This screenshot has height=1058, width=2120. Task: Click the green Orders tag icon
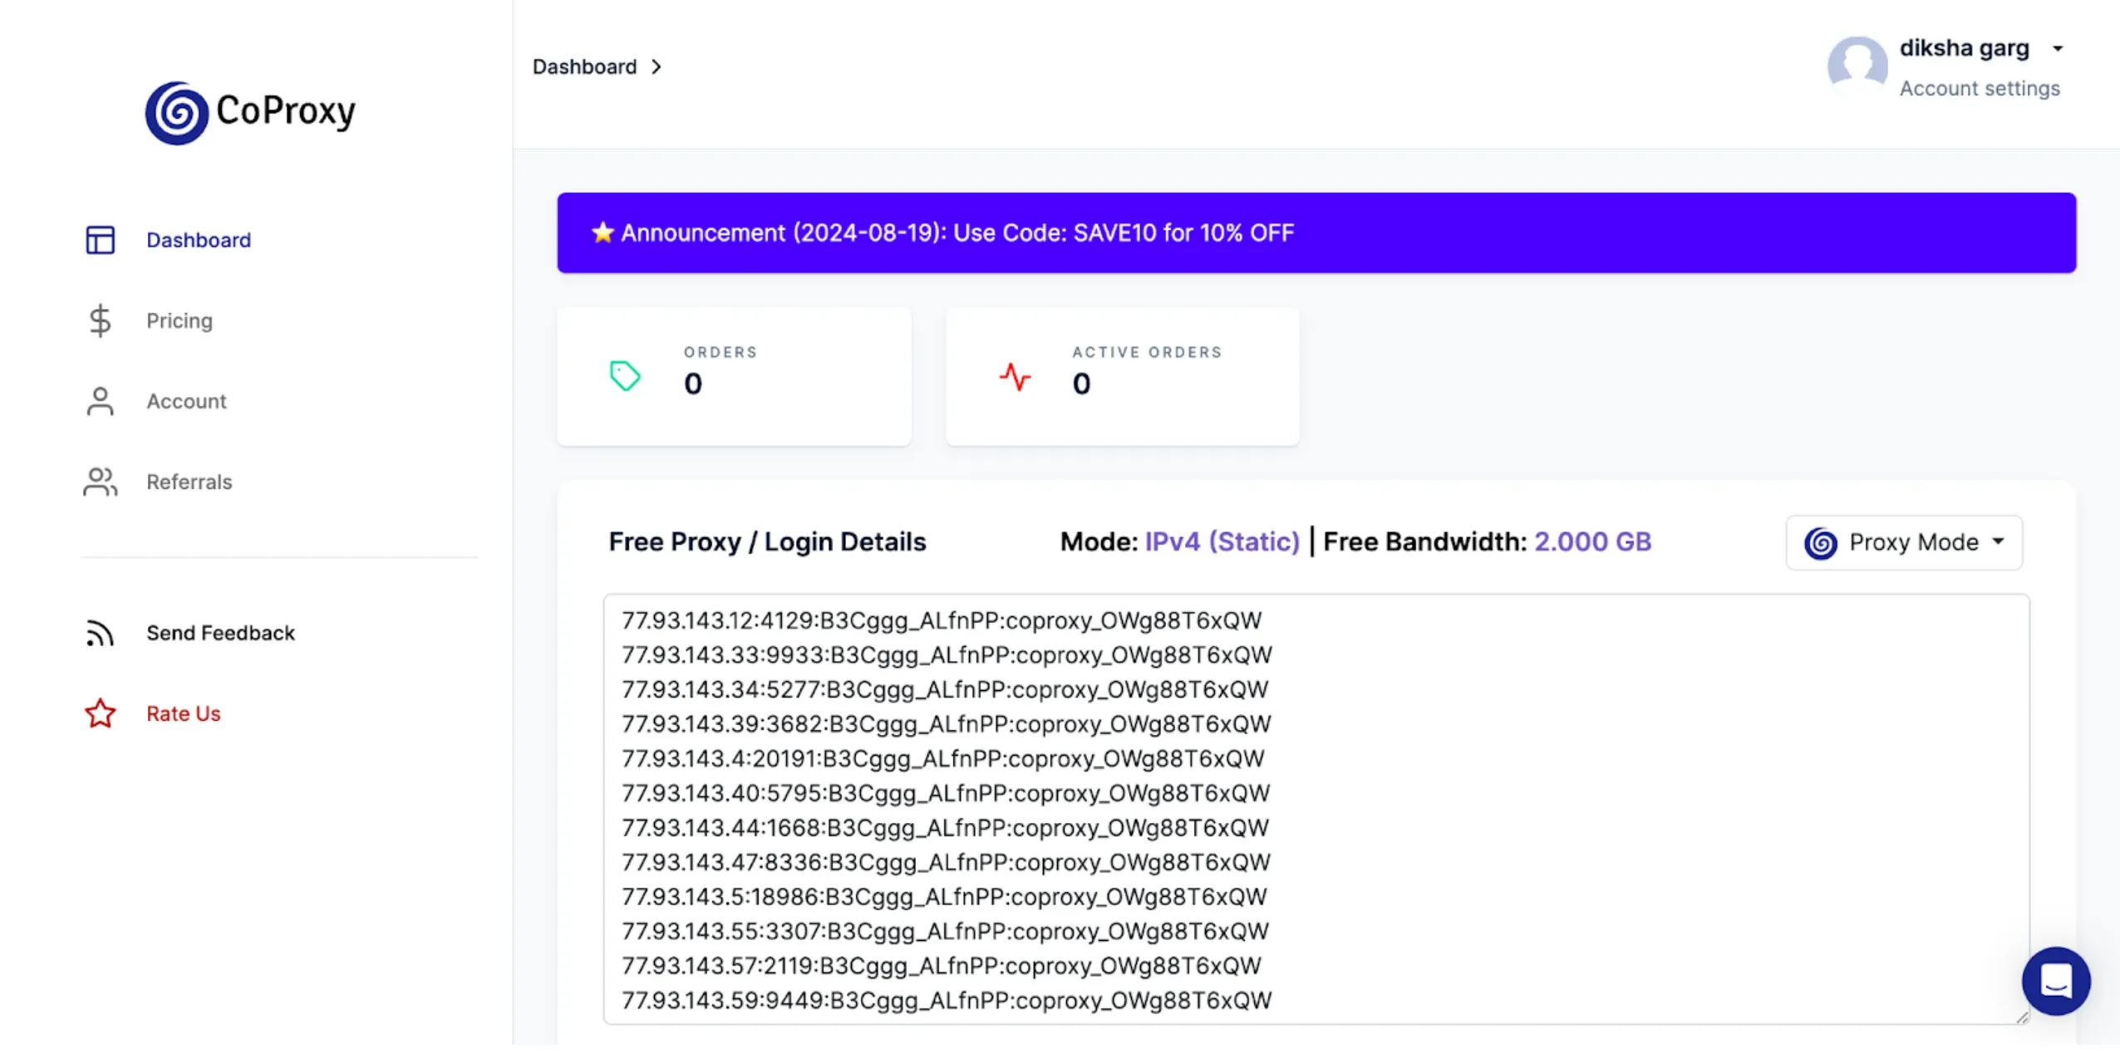[625, 376]
